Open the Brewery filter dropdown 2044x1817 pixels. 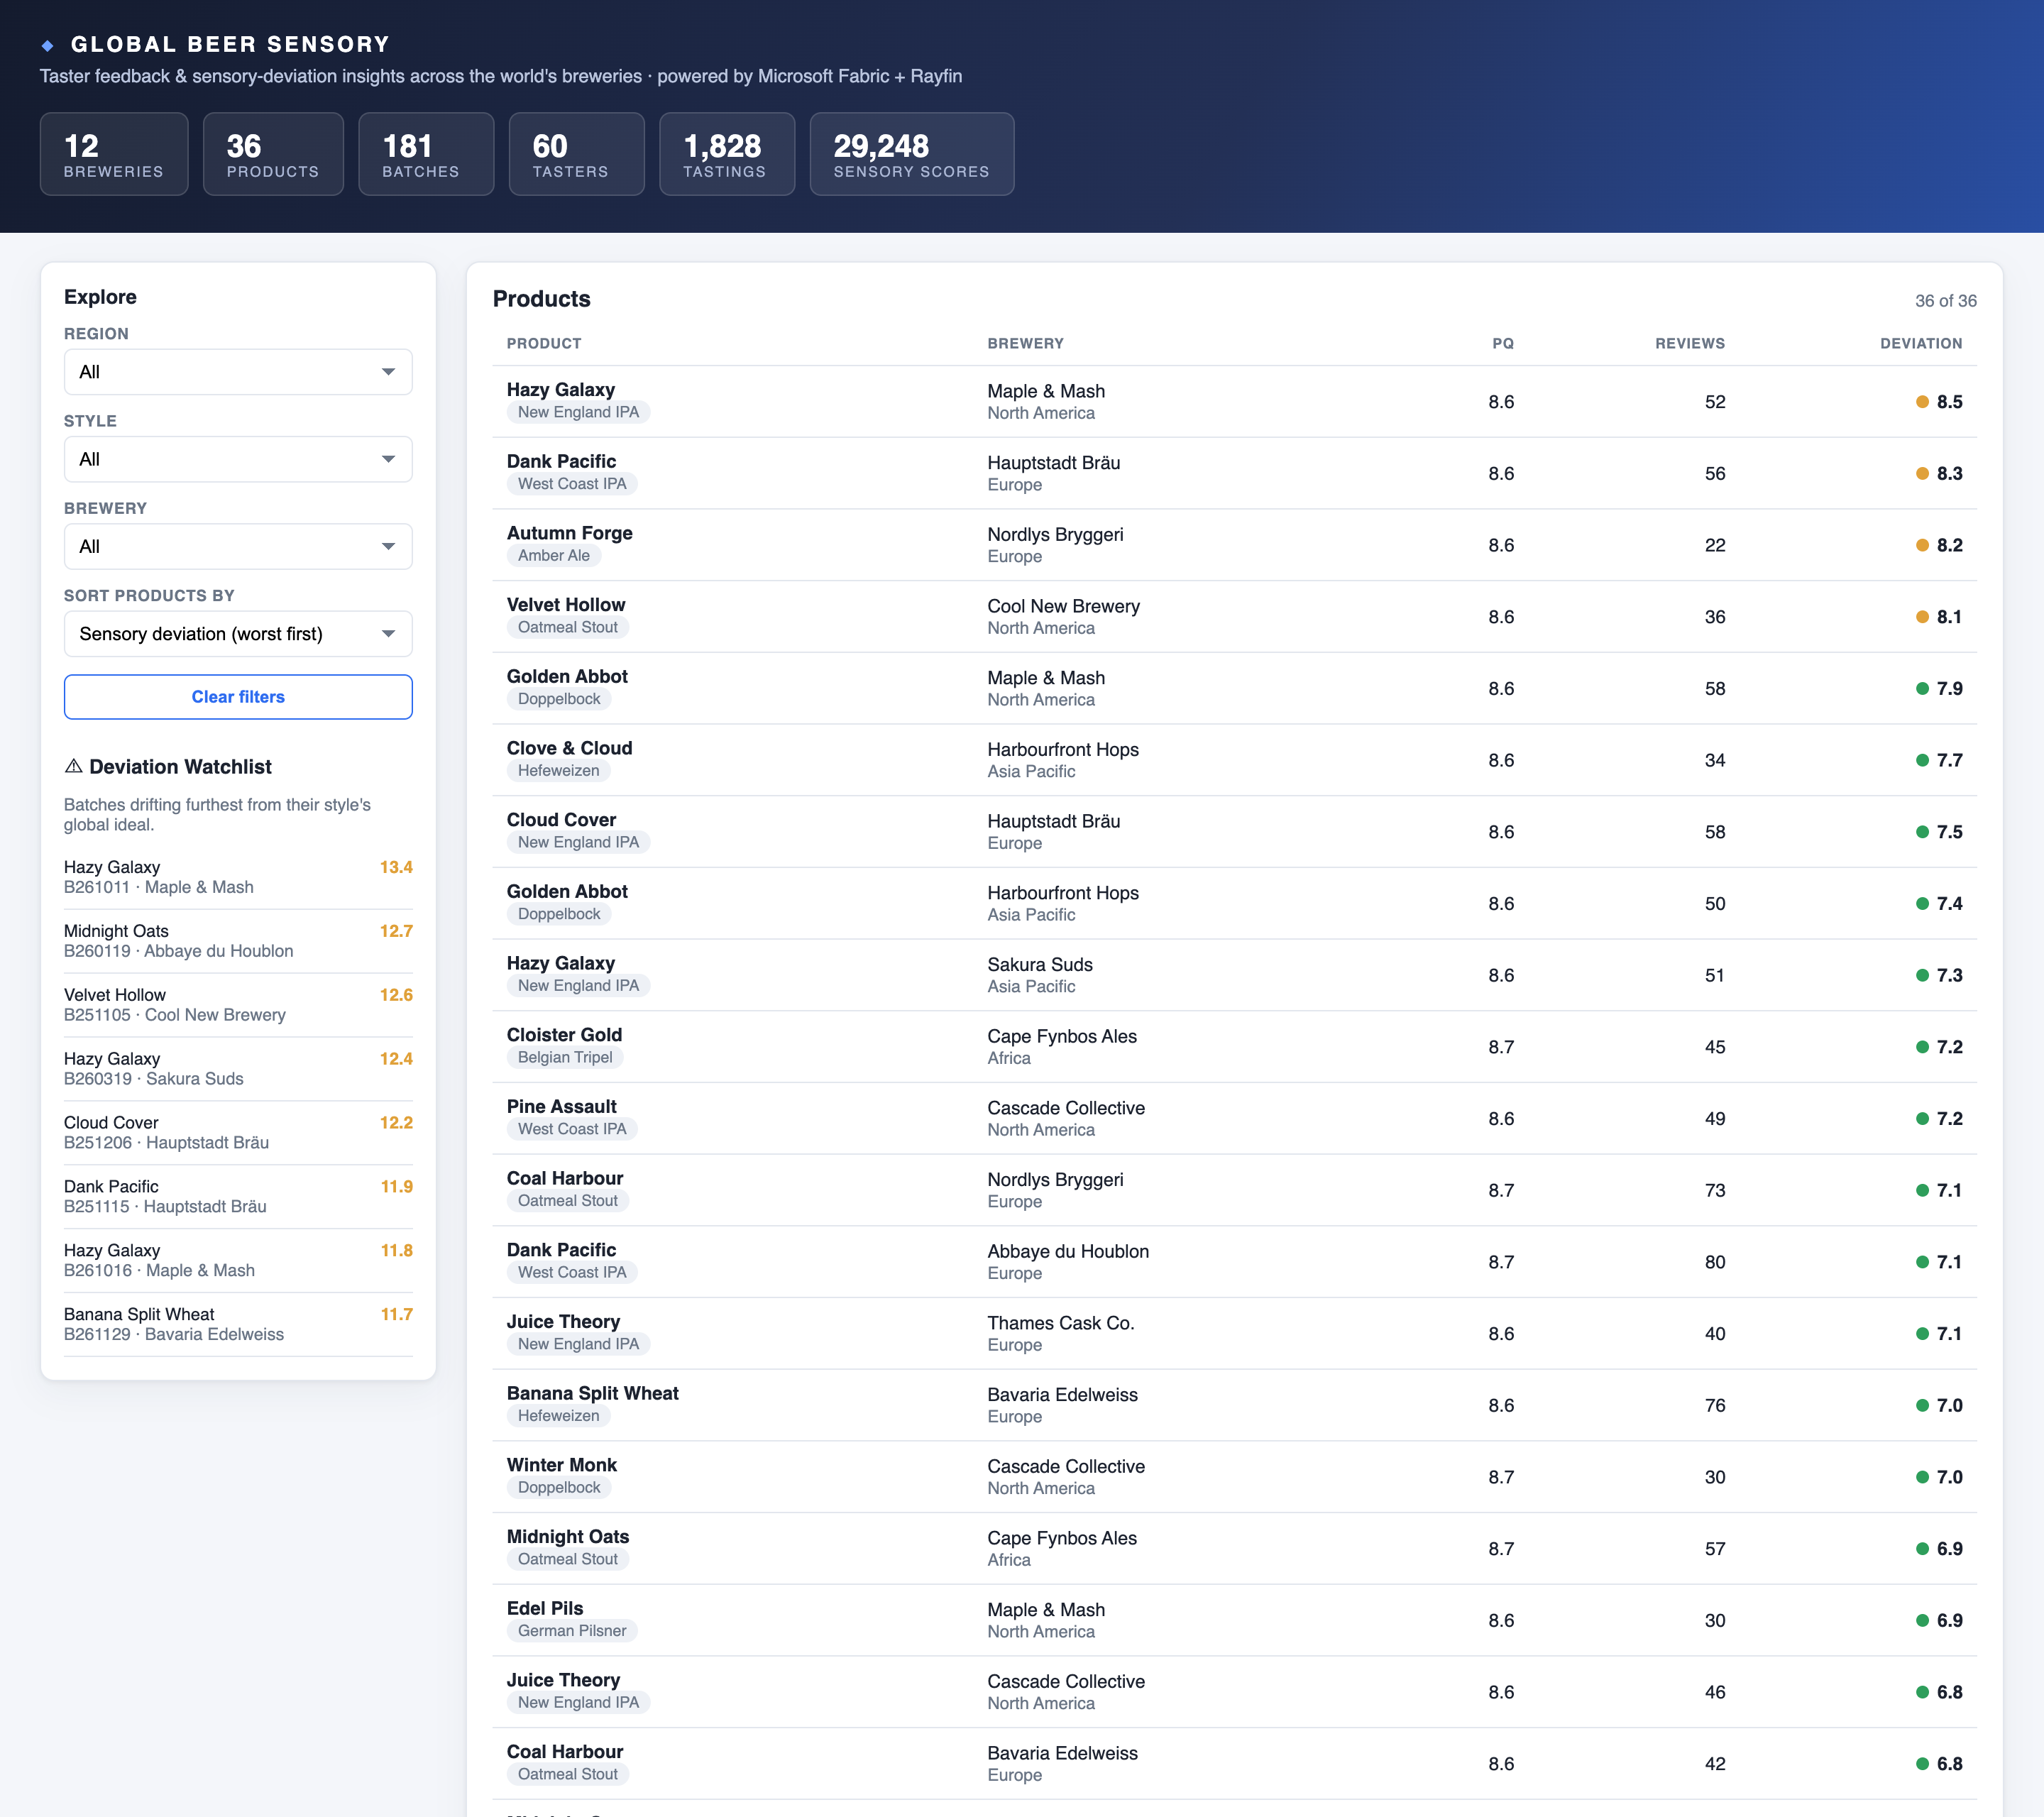[x=238, y=546]
